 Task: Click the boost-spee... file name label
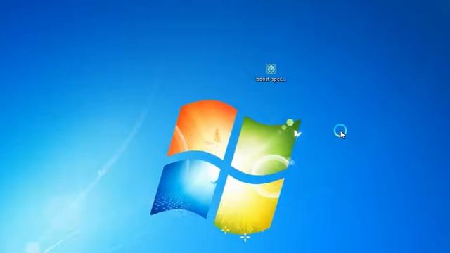point(271,79)
